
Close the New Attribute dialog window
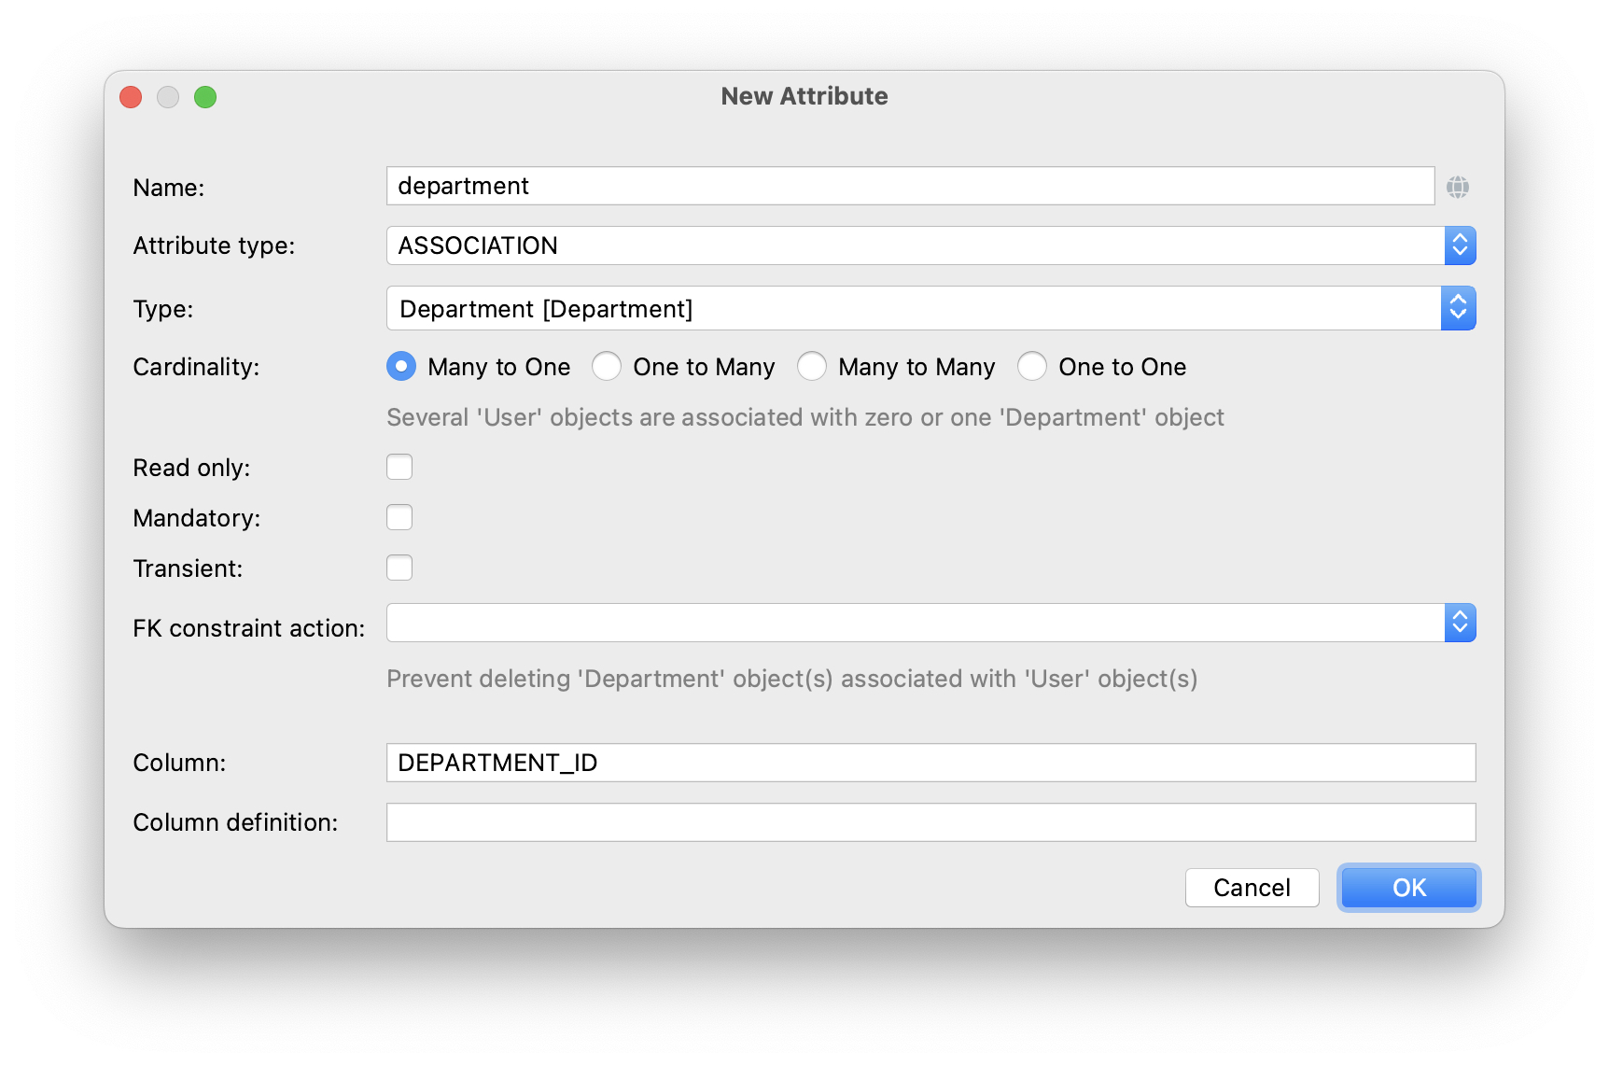click(131, 97)
